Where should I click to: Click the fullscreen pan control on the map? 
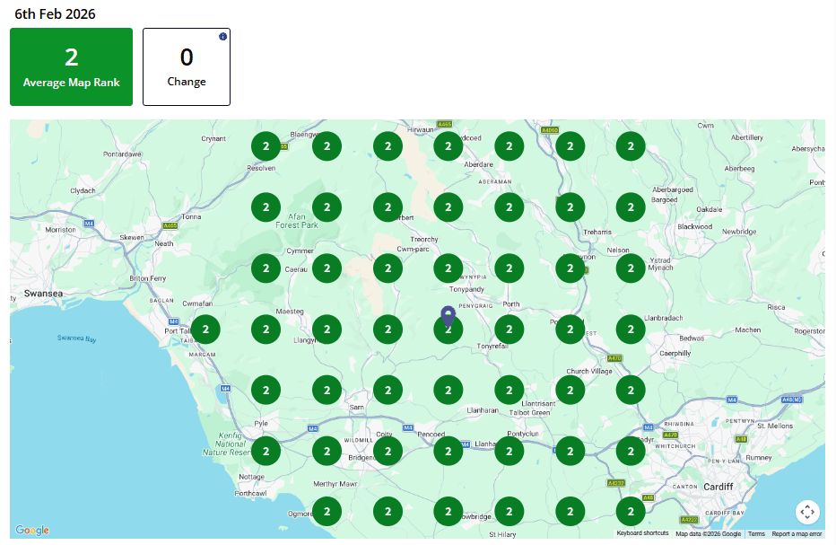(x=806, y=511)
